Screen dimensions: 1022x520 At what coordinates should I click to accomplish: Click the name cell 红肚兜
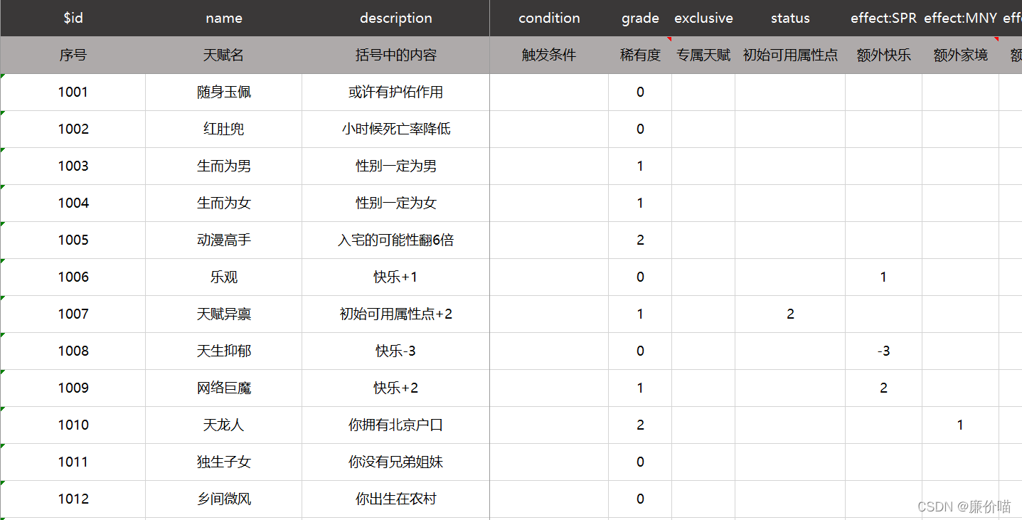(x=223, y=129)
